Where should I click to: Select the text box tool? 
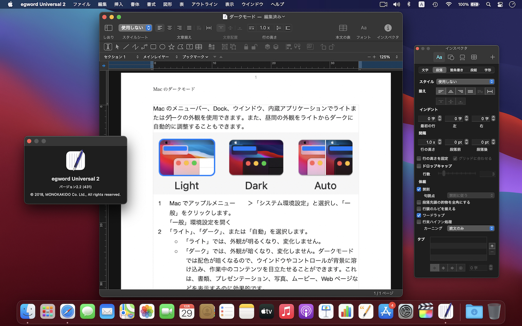click(x=190, y=47)
